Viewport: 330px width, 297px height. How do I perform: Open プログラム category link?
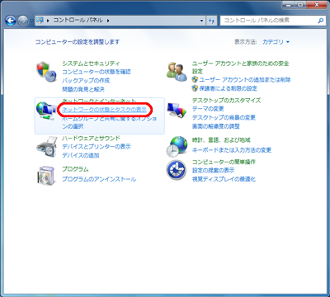click(x=75, y=169)
